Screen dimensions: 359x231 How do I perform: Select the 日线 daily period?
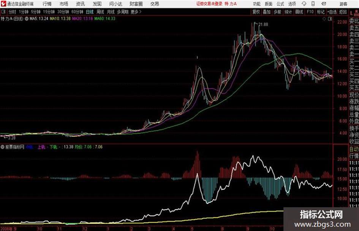pos(90,12)
